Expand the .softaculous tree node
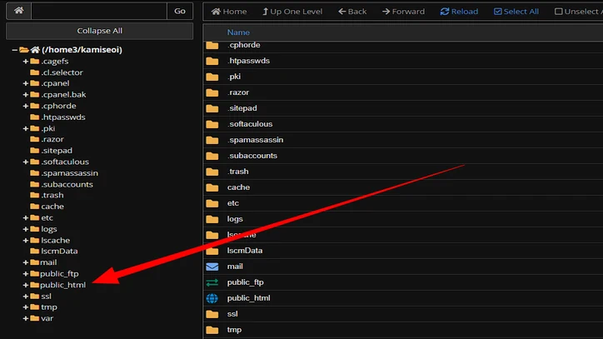This screenshot has height=339, width=603. point(26,162)
